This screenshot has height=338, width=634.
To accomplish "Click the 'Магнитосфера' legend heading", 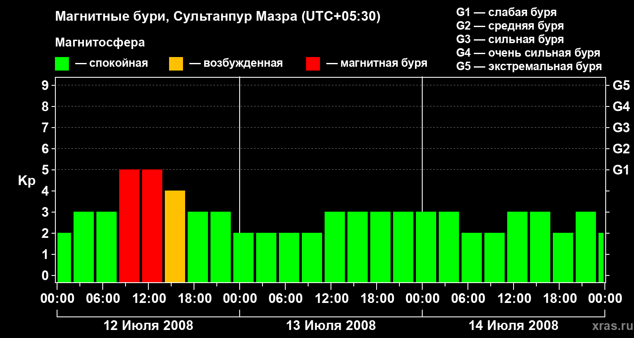I will (100, 43).
